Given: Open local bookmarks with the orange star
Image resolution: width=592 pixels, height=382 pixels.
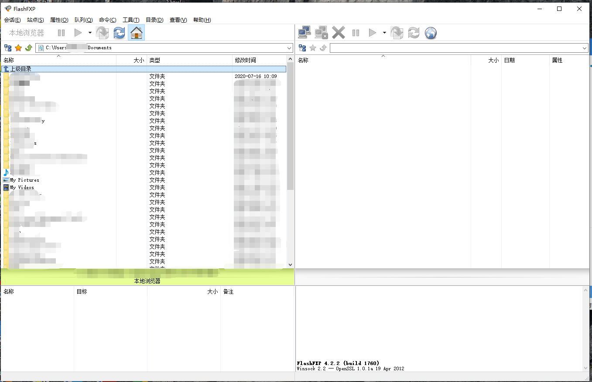Looking at the screenshot, I should 18,48.
